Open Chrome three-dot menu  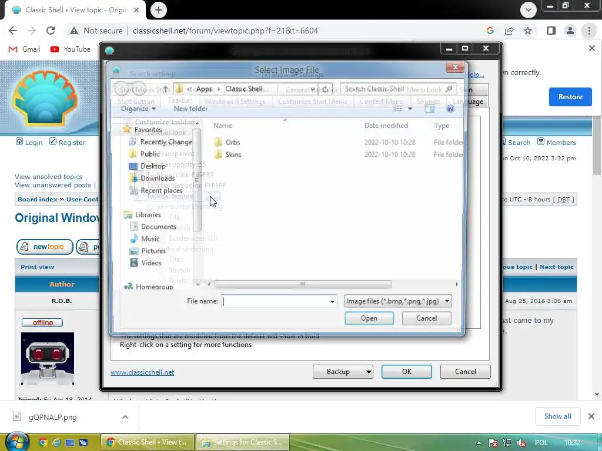click(x=589, y=31)
